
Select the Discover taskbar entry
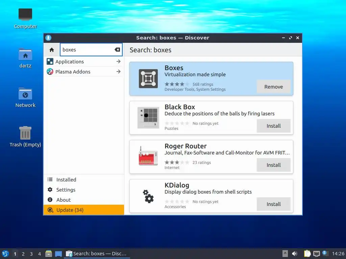[97, 254]
